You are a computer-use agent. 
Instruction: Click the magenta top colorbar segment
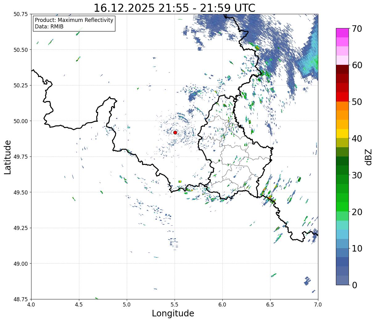[x=342, y=33]
